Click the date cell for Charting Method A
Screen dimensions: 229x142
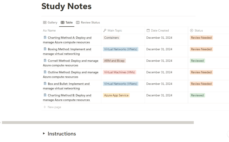pos(166,40)
